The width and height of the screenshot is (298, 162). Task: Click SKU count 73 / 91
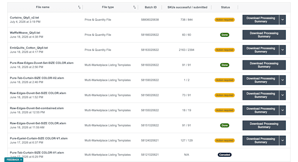click(186, 95)
